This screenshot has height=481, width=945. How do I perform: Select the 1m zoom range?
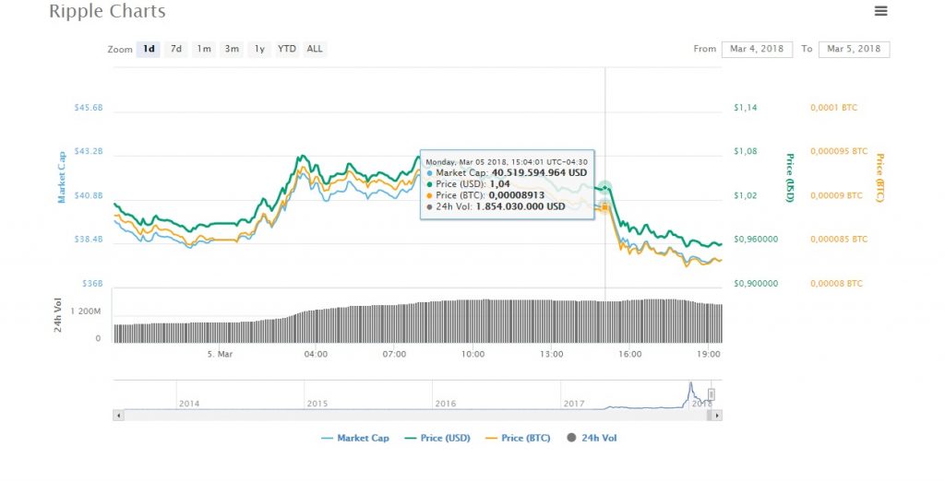204,49
